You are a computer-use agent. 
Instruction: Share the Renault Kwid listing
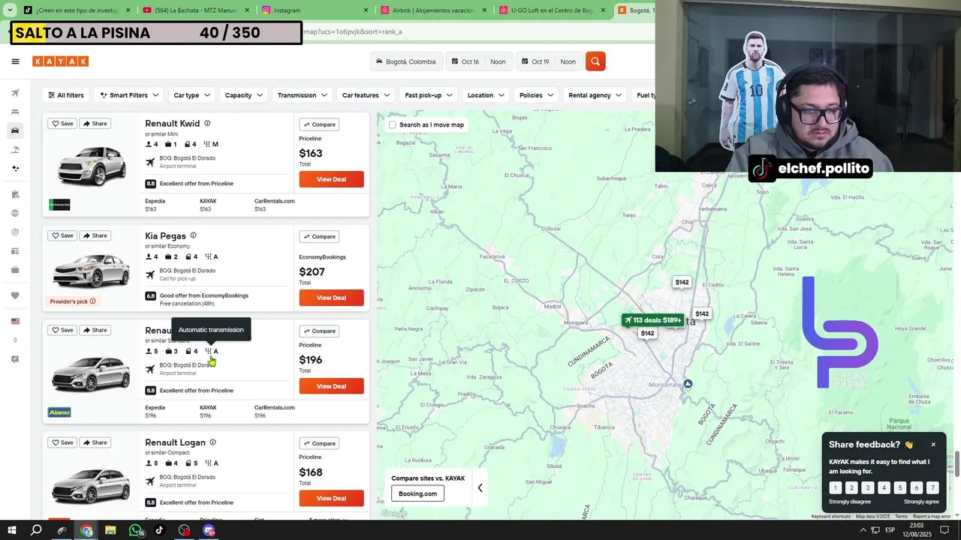coord(95,124)
